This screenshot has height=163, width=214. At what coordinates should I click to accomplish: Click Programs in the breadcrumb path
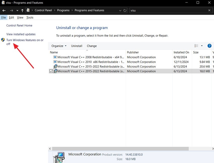[63, 10]
